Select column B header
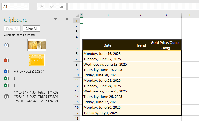The width and height of the screenshot is (199, 121). click(107, 15)
